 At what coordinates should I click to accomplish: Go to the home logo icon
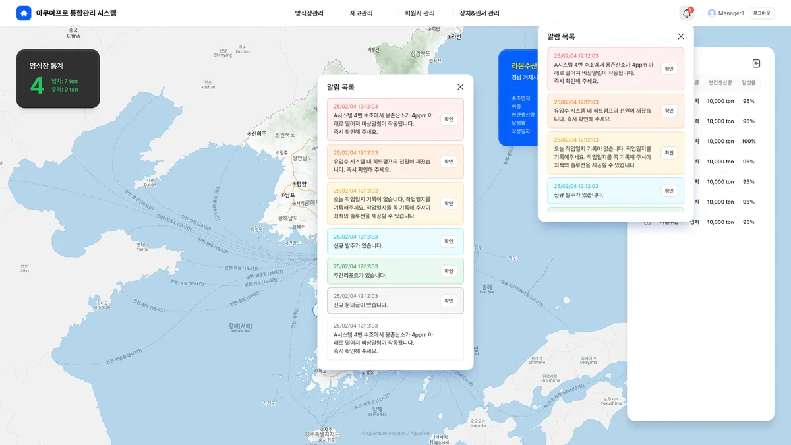click(24, 13)
